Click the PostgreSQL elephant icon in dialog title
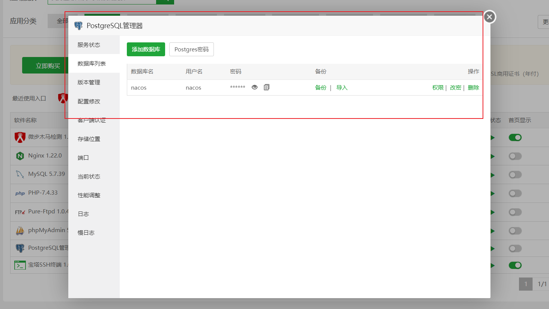Viewport: 549px width, 309px height. click(x=78, y=26)
